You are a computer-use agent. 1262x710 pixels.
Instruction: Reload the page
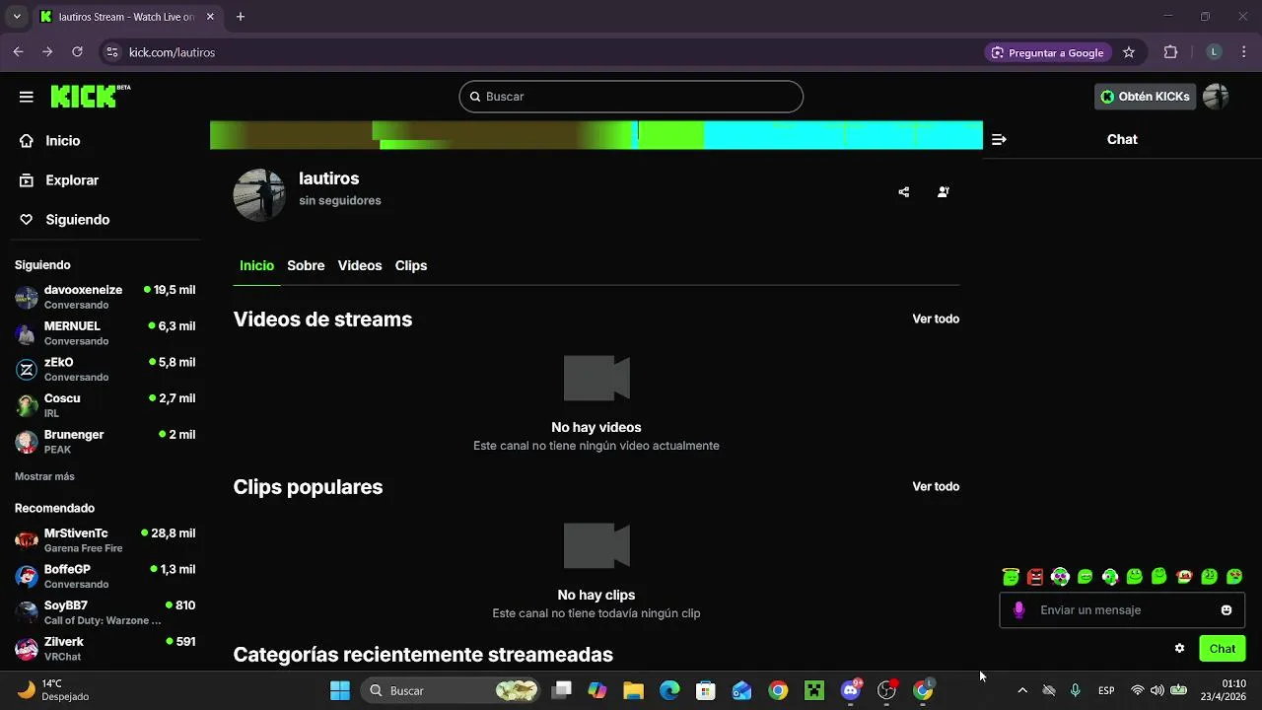point(77,52)
